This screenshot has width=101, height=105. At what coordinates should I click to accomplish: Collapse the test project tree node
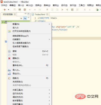(x=3, y=22)
